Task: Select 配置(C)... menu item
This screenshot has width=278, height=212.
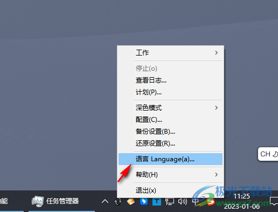Action: click(170, 120)
